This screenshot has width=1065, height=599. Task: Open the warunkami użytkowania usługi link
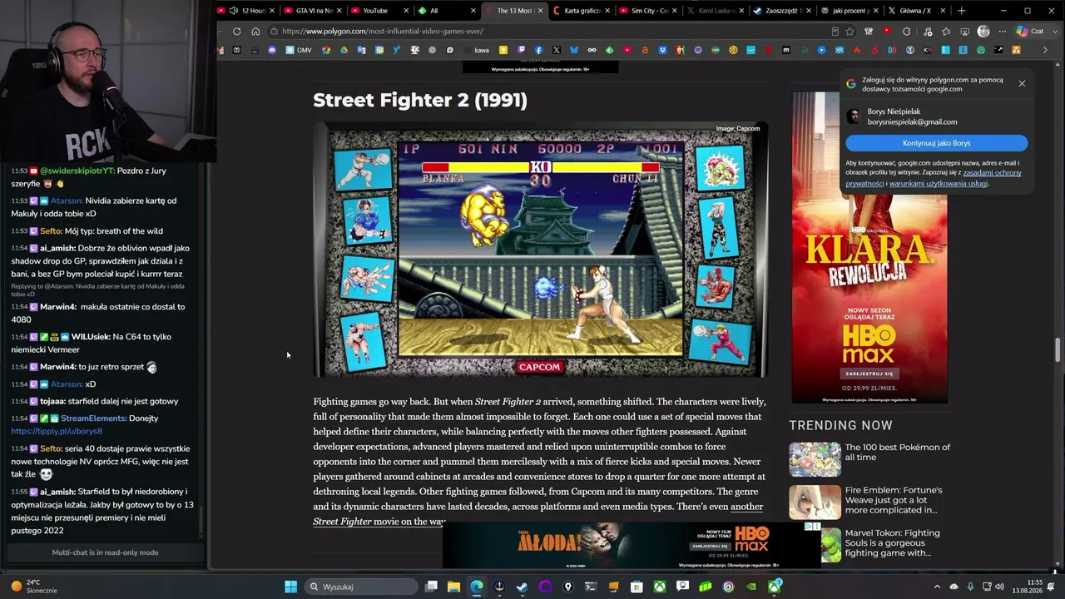[939, 183]
